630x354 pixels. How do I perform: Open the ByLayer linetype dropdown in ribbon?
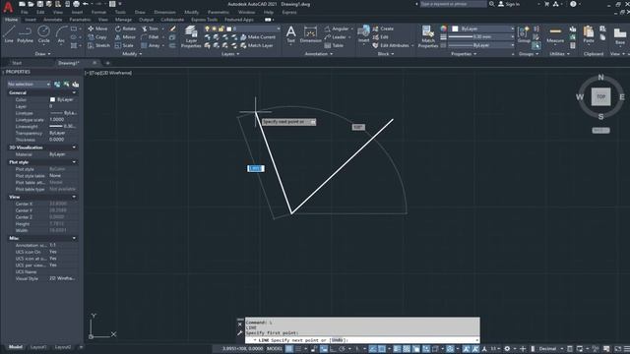481,45
